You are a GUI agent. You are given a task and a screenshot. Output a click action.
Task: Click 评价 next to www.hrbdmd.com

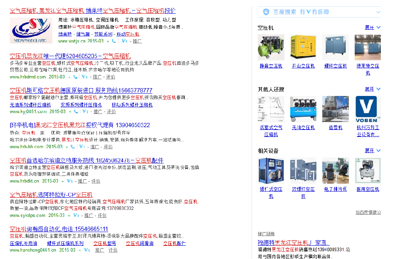[111, 77]
